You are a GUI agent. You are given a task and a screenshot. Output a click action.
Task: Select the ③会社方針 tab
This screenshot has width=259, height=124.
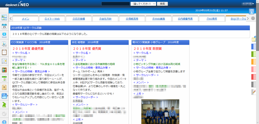105,19
